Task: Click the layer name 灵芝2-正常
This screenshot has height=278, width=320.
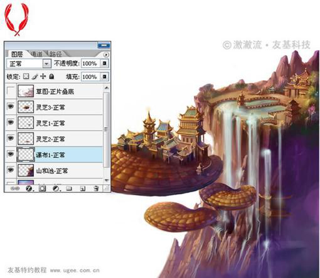Action: click(50, 139)
